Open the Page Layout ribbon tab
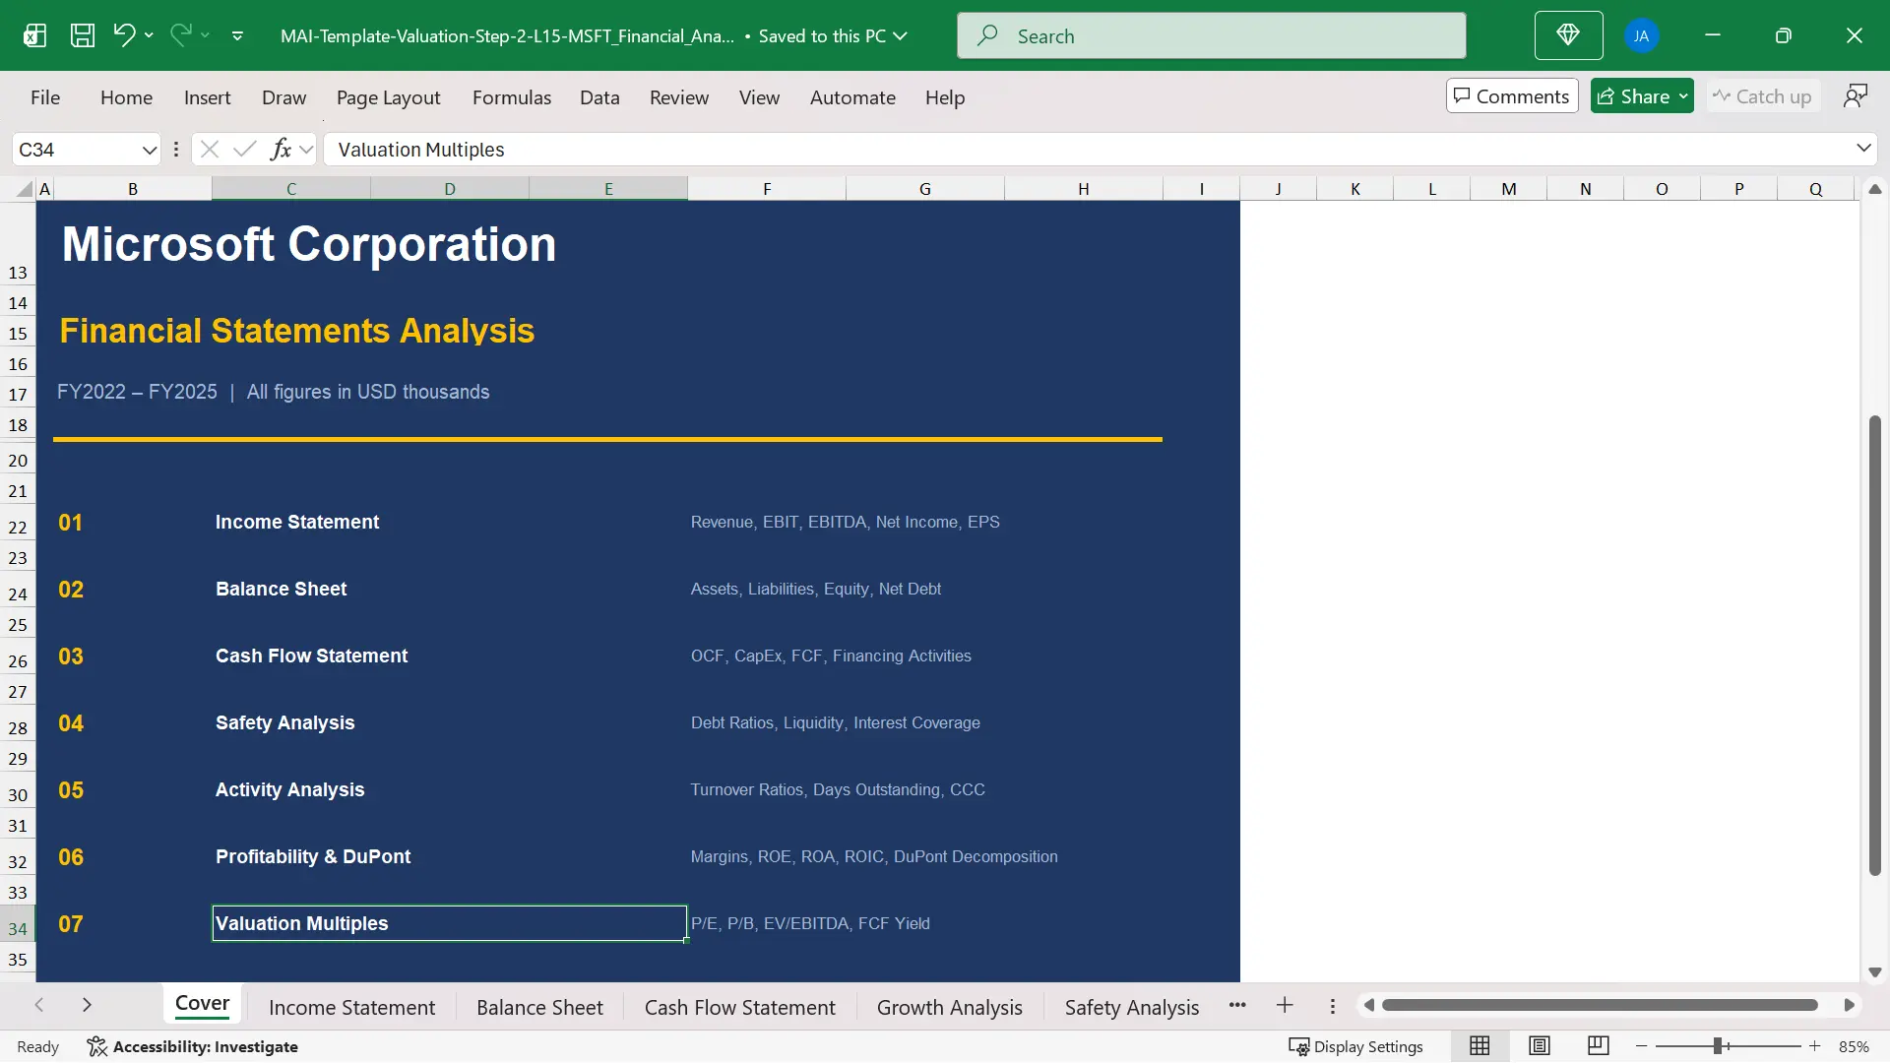Screen dimensions: 1890x1063 point(388,97)
